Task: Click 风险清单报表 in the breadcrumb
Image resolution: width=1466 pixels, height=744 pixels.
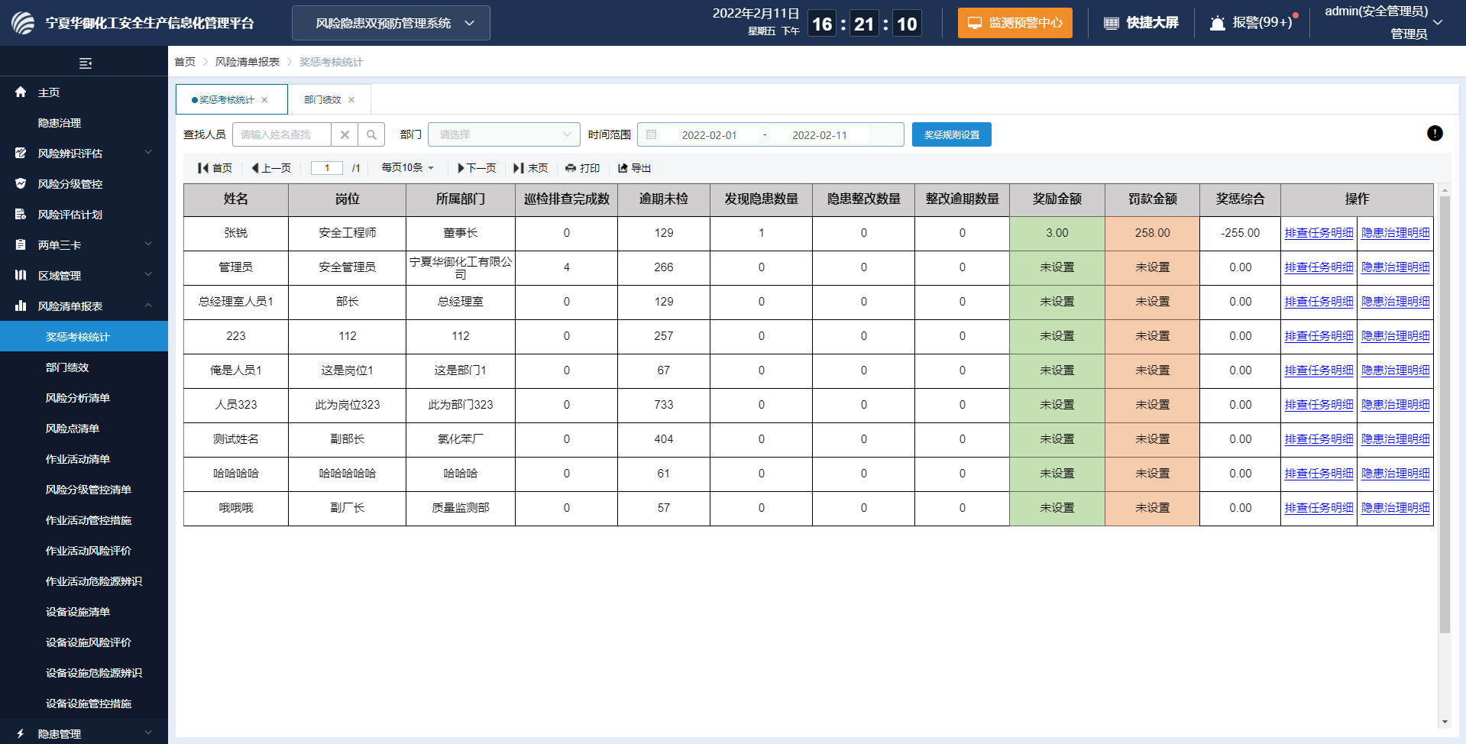Action: [248, 62]
